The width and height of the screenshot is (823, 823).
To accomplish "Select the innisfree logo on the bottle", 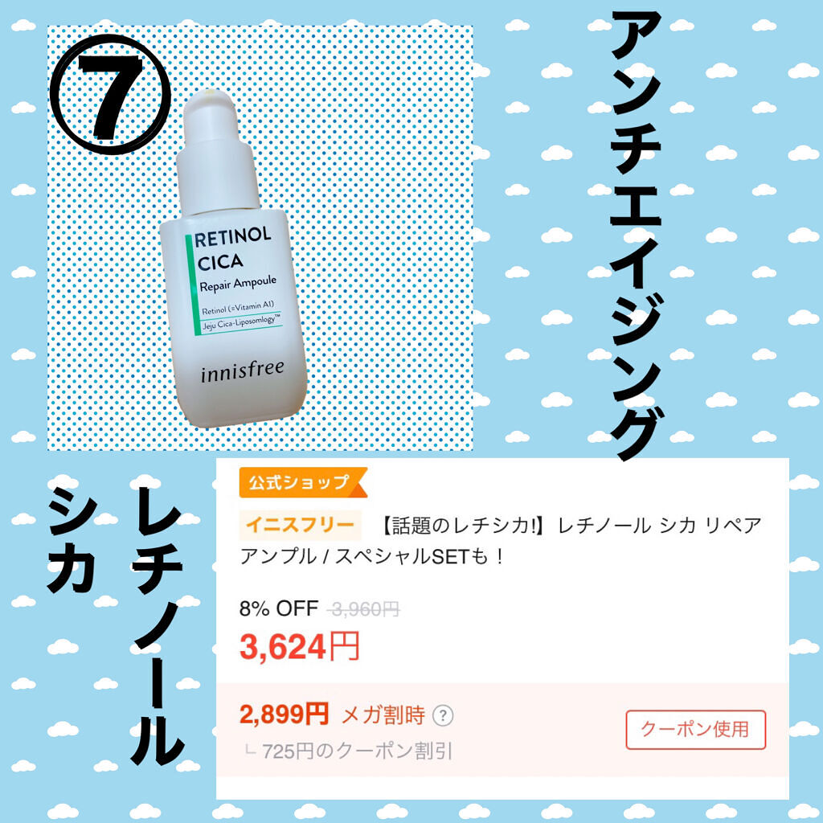I will [x=243, y=370].
